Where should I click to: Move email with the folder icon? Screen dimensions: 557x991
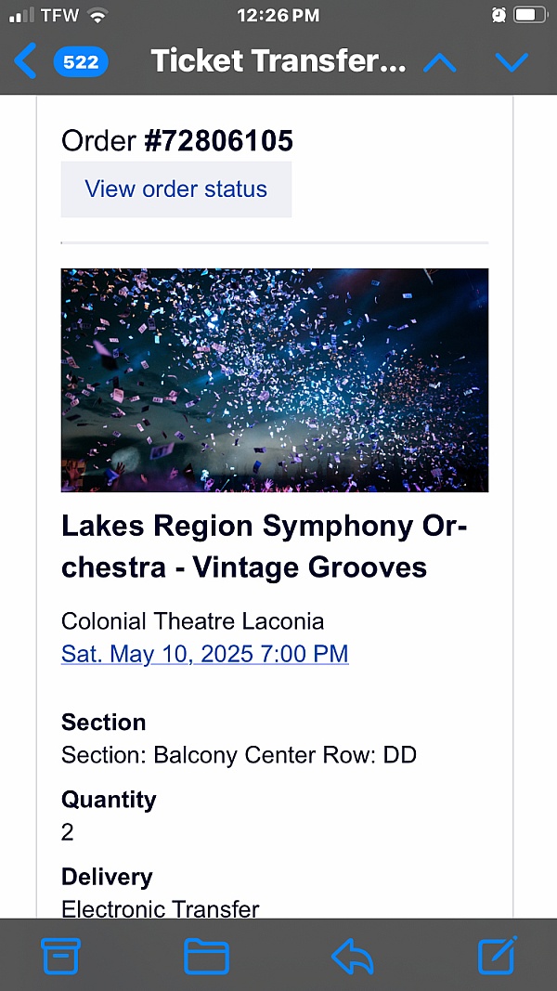tap(206, 955)
